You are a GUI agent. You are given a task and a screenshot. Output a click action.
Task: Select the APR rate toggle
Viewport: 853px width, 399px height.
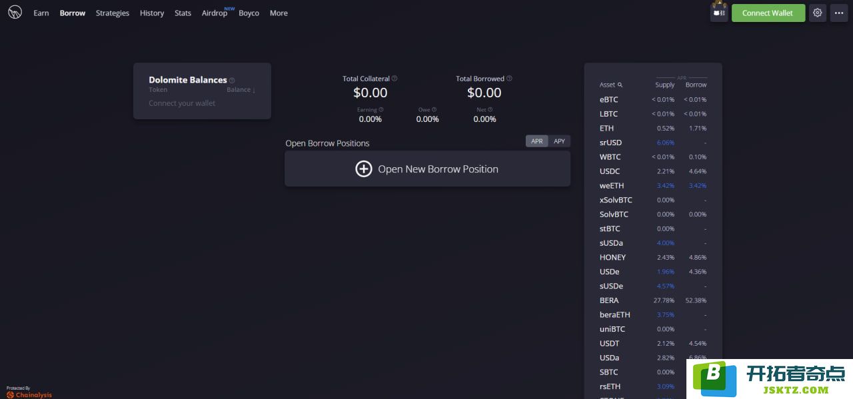(536, 141)
